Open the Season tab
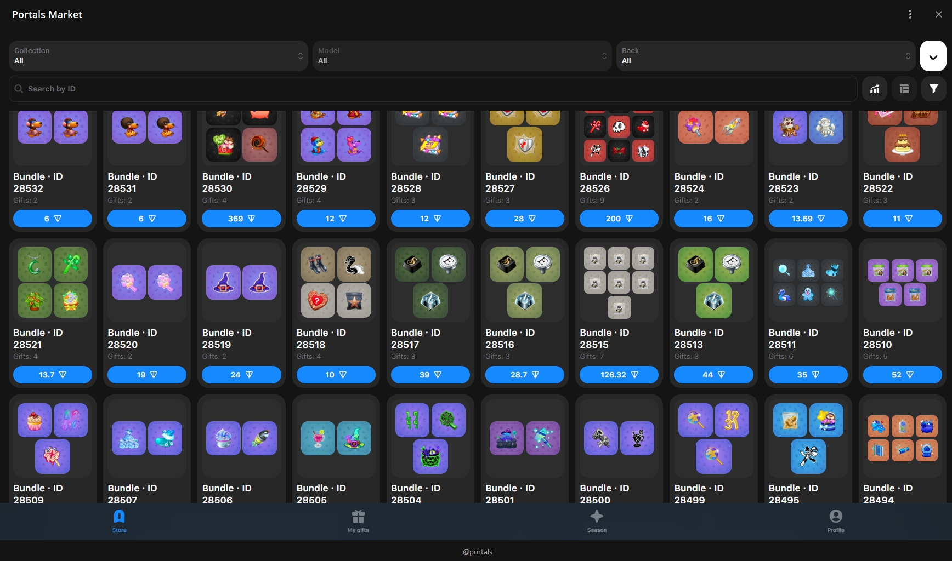 597,521
